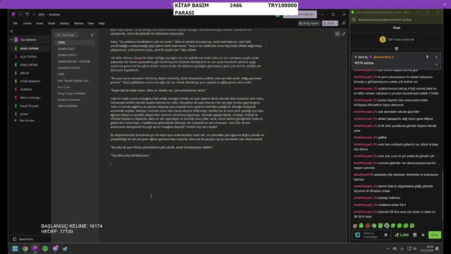
Task: Click the Kick site settings icon in address bar
Action: pyautogui.click(x=354, y=20)
